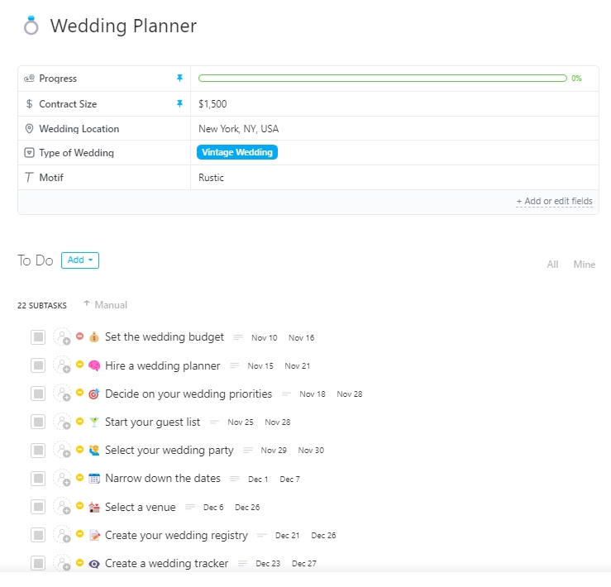Screen dimensions: 611x587
Task: Click the green Progress bar
Action: 382,79
